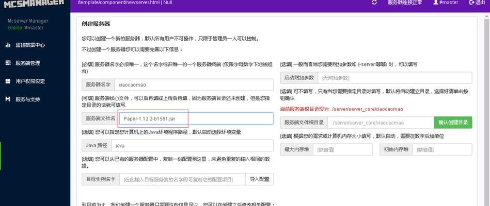
Task: Click the 目标实例名字 field label
Action: (101, 180)
